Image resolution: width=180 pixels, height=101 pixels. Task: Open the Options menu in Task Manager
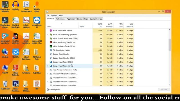(54, 15)
